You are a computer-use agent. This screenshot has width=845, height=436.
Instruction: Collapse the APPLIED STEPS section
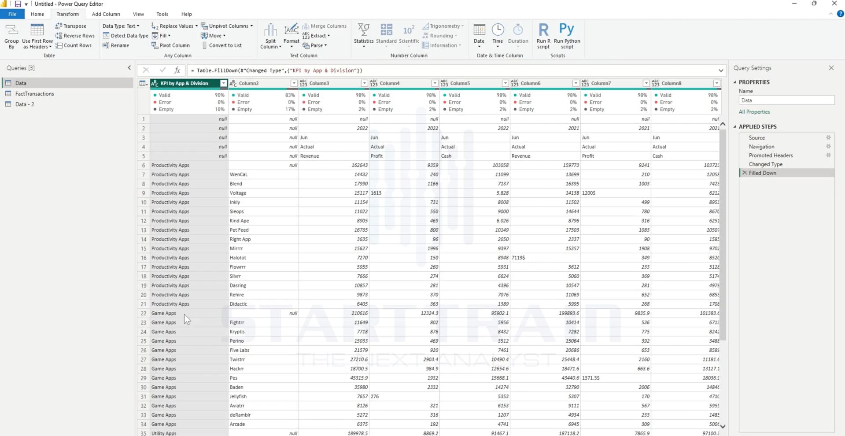pyautogui.click(x=734, y=126)
